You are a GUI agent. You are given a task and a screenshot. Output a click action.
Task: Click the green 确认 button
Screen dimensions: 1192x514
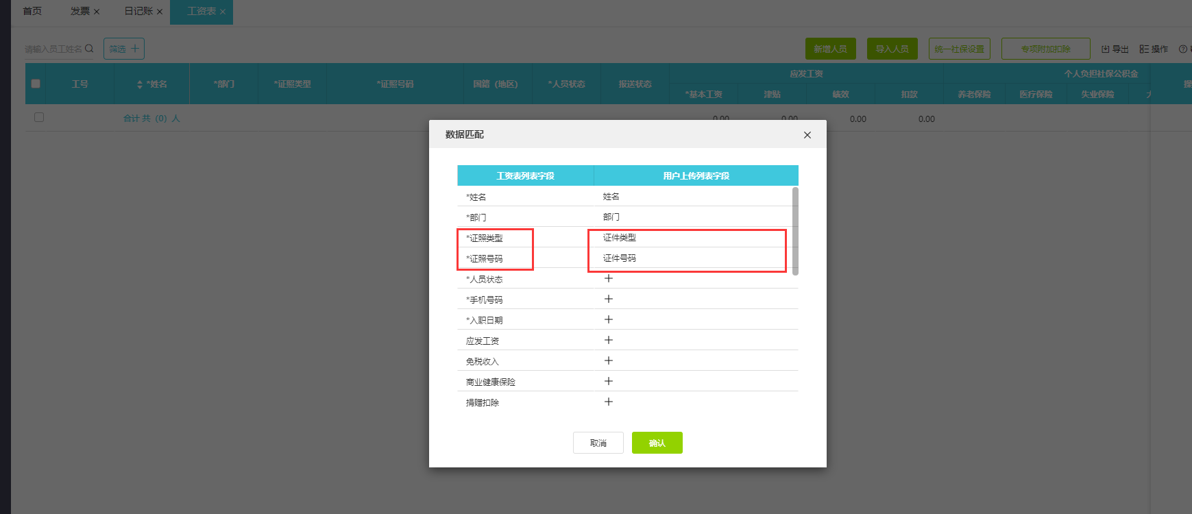pos(657,443)
